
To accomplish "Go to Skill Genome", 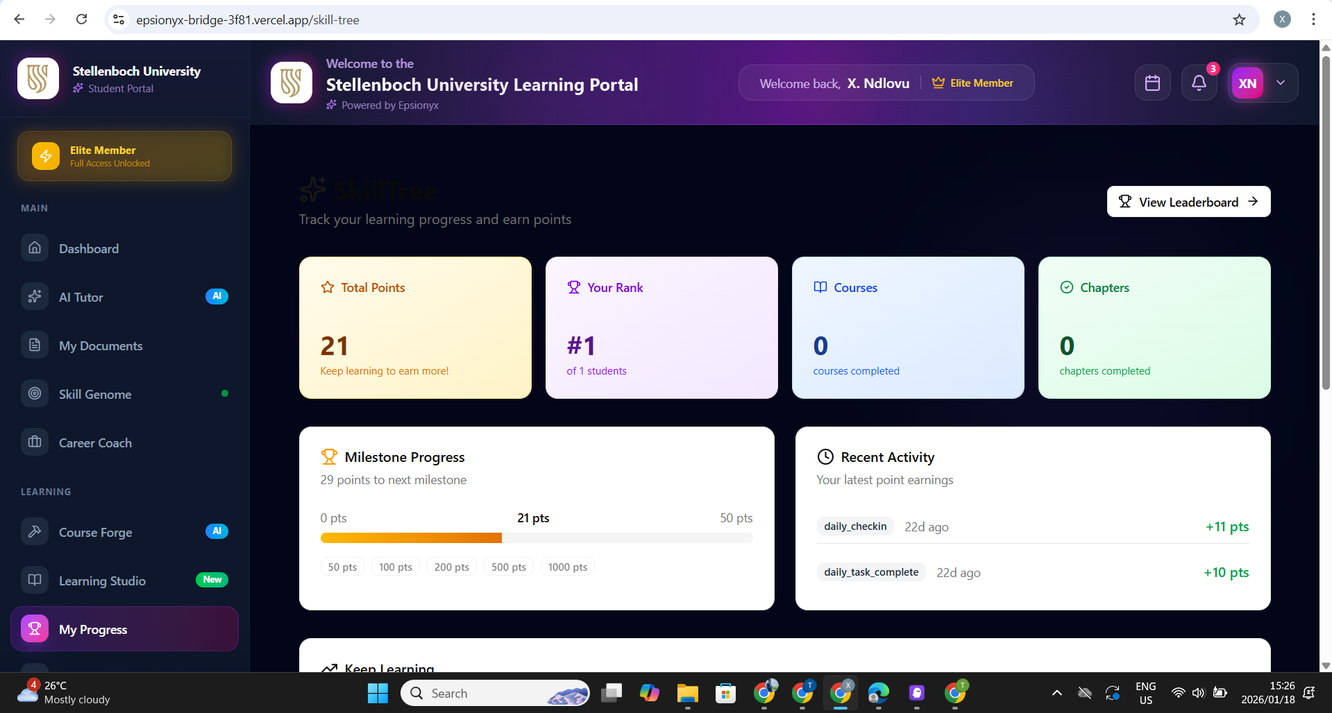I will pyautogui.click(x=125, y=394).
